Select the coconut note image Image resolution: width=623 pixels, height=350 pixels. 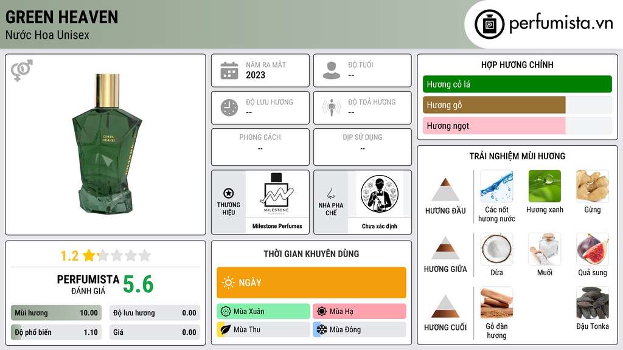(496, 249)
